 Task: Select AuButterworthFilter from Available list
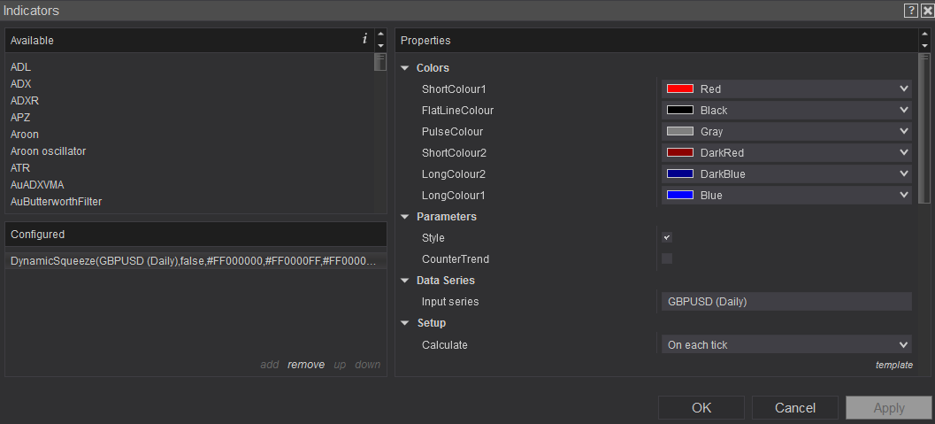pyautogui.click(x=56, y=202)
